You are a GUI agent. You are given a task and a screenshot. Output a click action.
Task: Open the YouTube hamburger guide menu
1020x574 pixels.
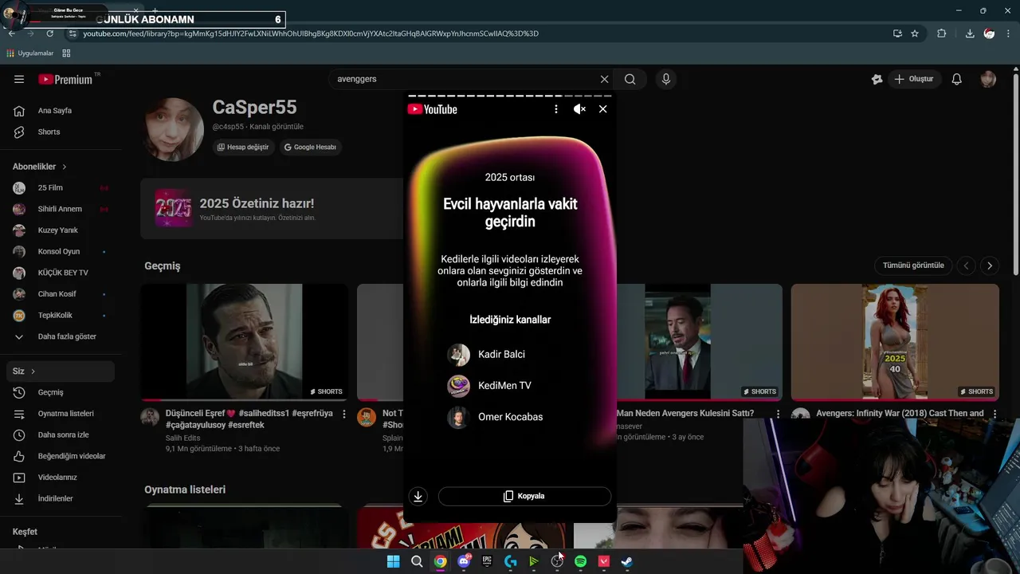point(19,79)
